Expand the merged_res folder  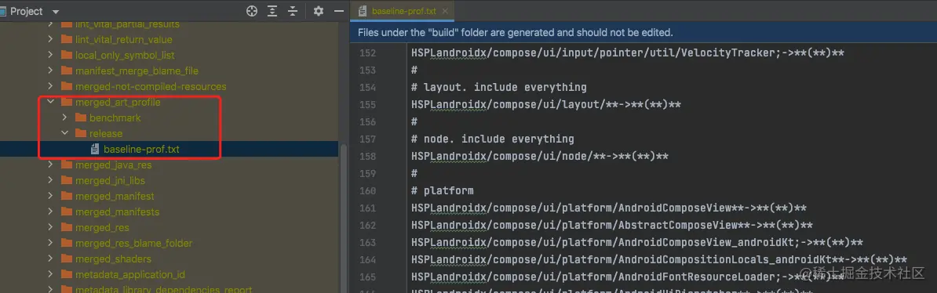[x=51, y=227]
